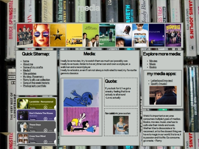
Task: Click the Eternal Sunshine poster
Action: point(124,35)
